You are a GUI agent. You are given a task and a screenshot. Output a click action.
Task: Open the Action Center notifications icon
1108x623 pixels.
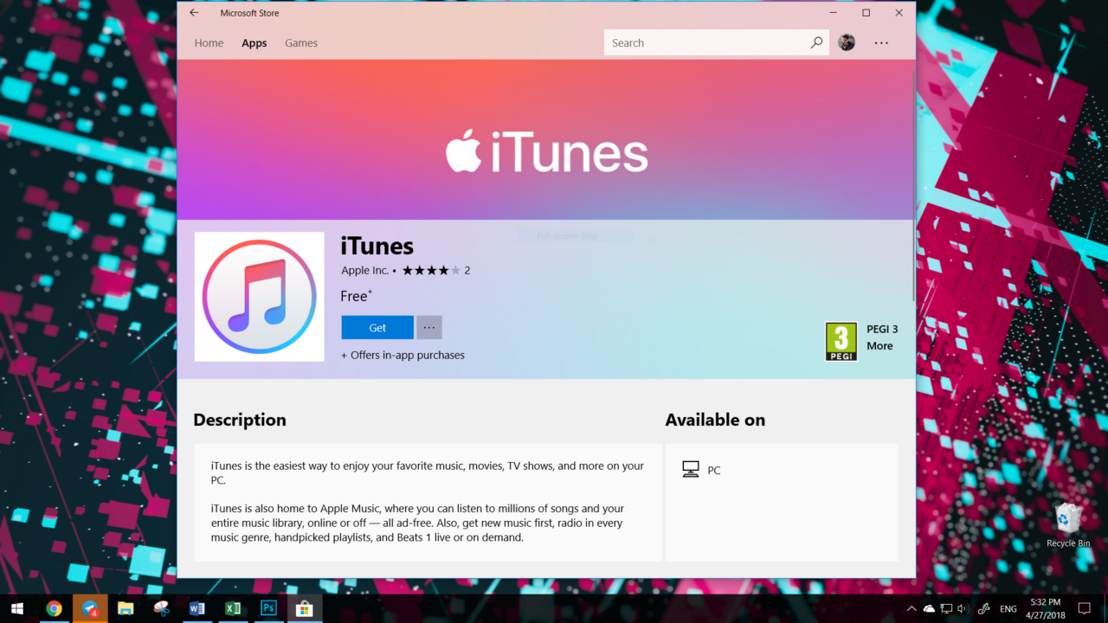point(1085,609)
